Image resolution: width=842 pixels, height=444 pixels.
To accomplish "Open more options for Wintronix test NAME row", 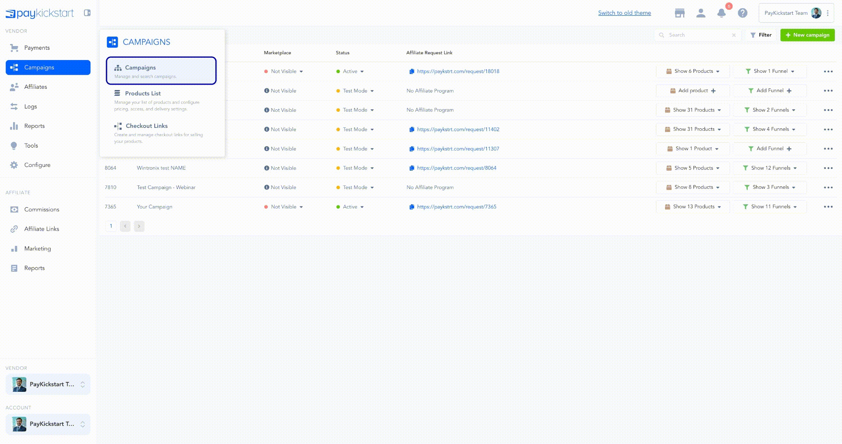I will pyautogui.click(x=828, y=168).
